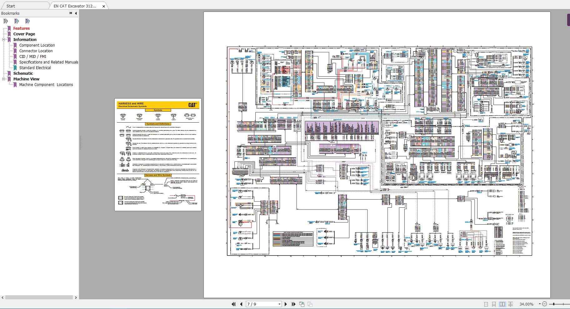The width and height of the screenshot is (570, 309).
Task: Go to next page arrow
Action: (x=286, y=304)
